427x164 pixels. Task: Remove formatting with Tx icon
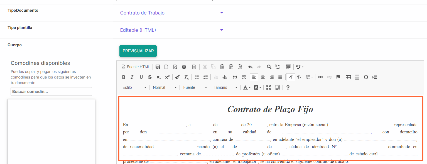pyautogui.click(x=186, y=77)
